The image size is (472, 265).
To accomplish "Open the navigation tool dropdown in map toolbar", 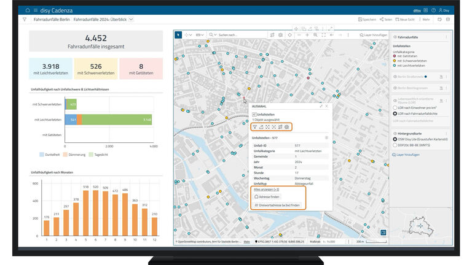I will click(x=189, y=35).
